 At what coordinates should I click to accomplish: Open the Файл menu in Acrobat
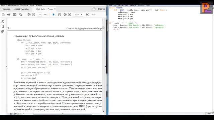coord(3,5)
